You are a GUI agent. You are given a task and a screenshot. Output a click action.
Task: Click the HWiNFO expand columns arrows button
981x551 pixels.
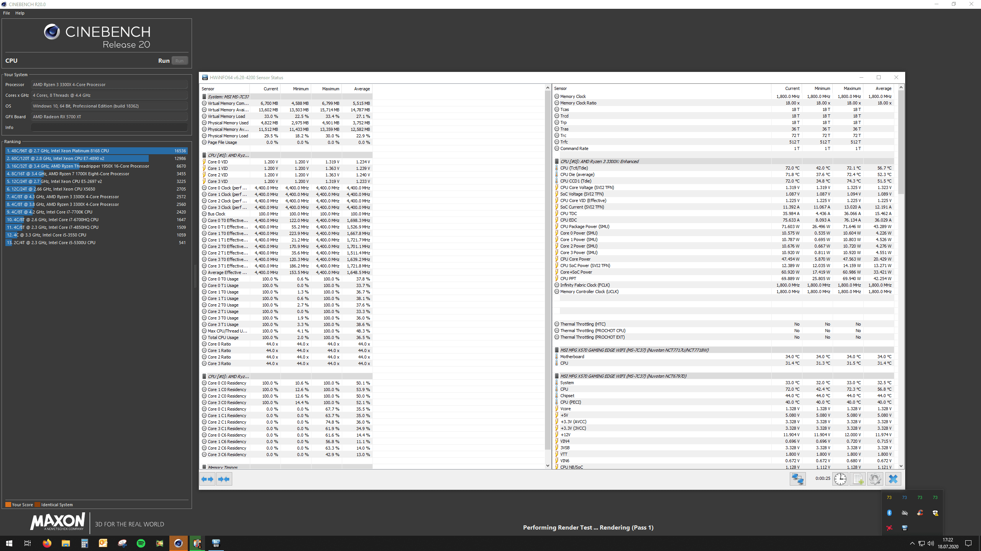(x=207, y=479)
